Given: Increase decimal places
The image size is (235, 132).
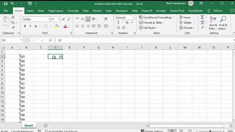Looking at the screenshot, I should tap(118, 27).
